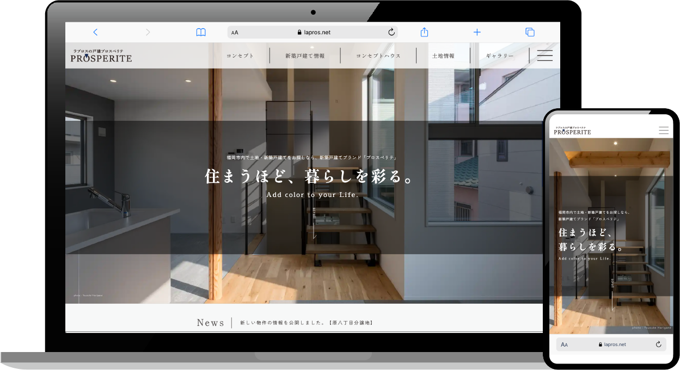Open the 原八丁目分譲地 news announcement
Screen dimensions: 680x370
305,322
